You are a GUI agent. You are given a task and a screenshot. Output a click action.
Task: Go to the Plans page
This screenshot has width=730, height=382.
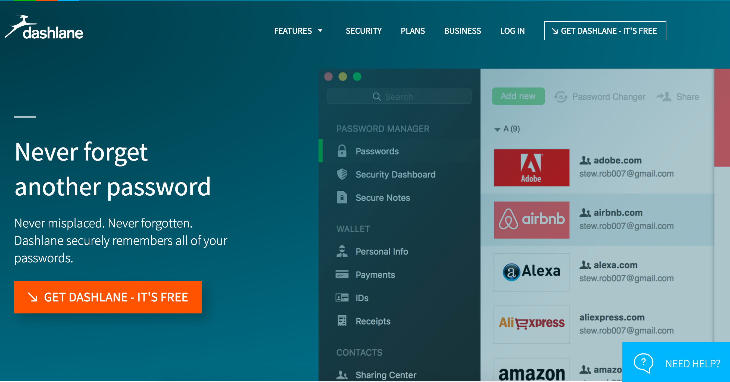coord(413,31)
